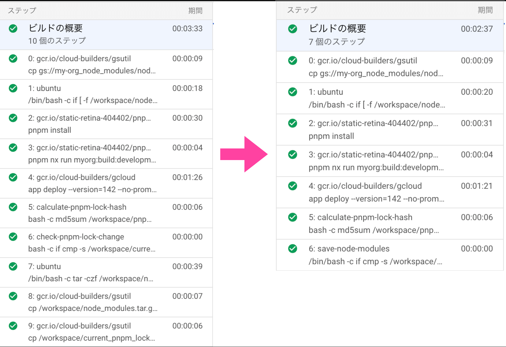Click success icon of step 3 nx run in 7-step list
This screenshot has width=506, height=347.
293,155
